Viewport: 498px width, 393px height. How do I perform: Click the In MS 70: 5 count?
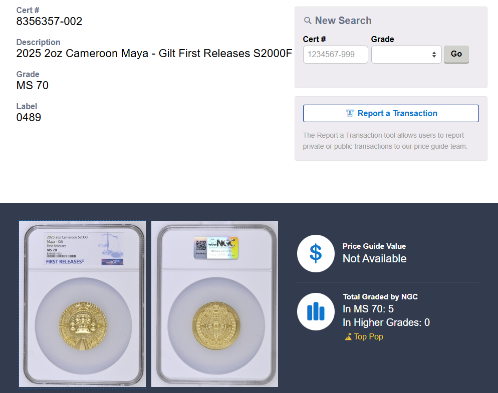(x=368, y=309)
